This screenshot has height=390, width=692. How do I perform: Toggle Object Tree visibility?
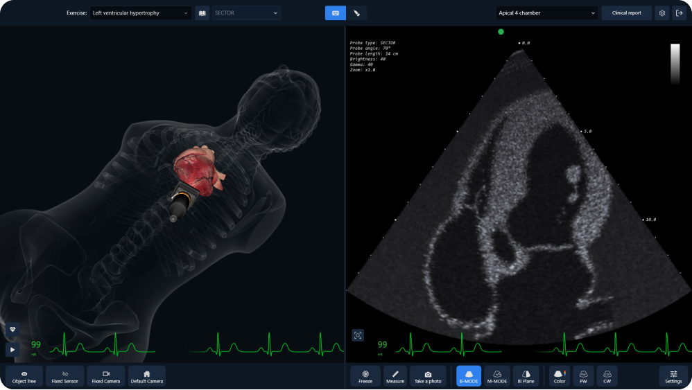(x=24, y=376)
